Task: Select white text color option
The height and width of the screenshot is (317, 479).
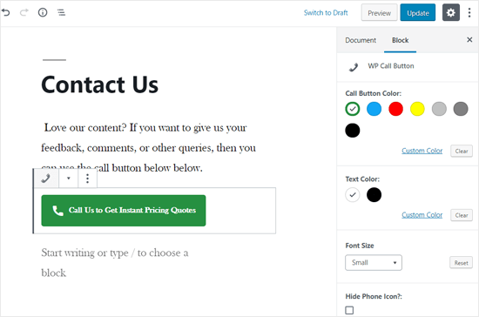Action: click(353, 195)
